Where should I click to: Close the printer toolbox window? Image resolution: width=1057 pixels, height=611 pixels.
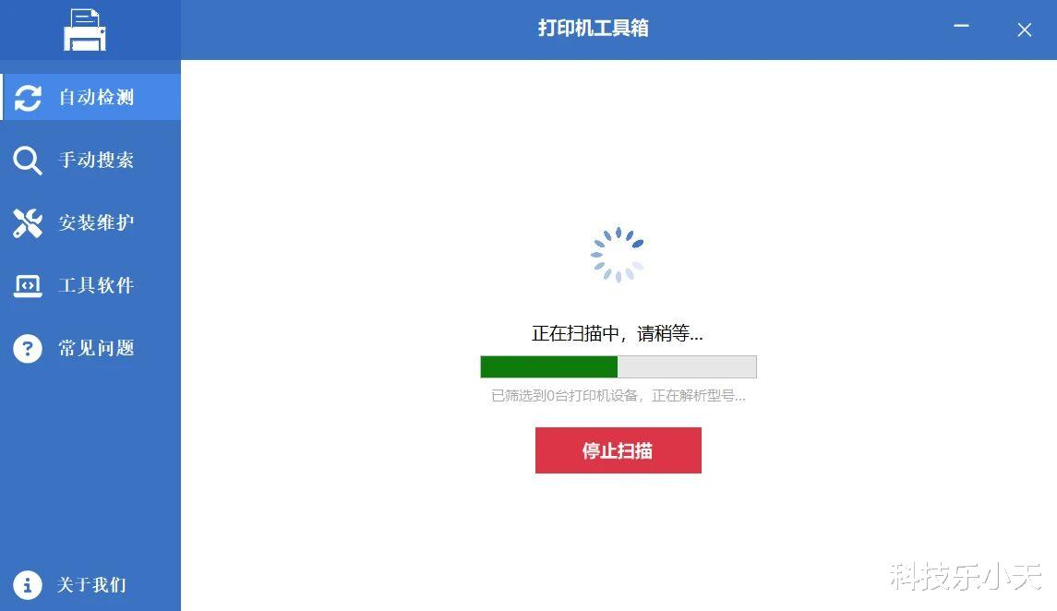(1025, 30)
